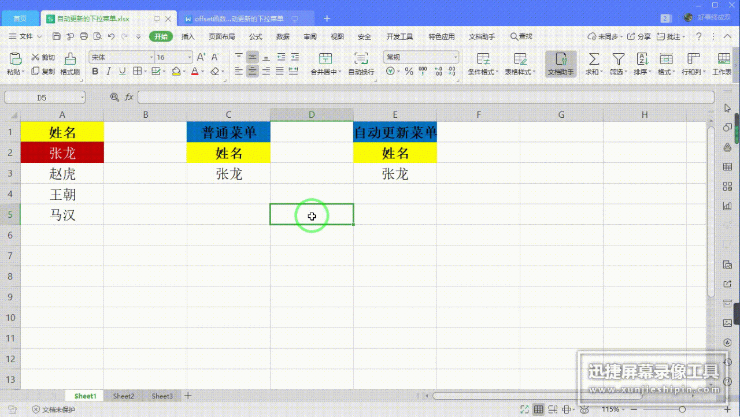Click the 查找 (Find) search button

[x=521, y=36]
